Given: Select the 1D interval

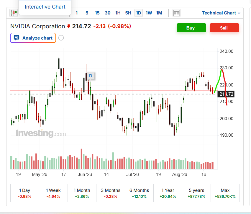Looking at the screenshot, I should pos(138,13).
